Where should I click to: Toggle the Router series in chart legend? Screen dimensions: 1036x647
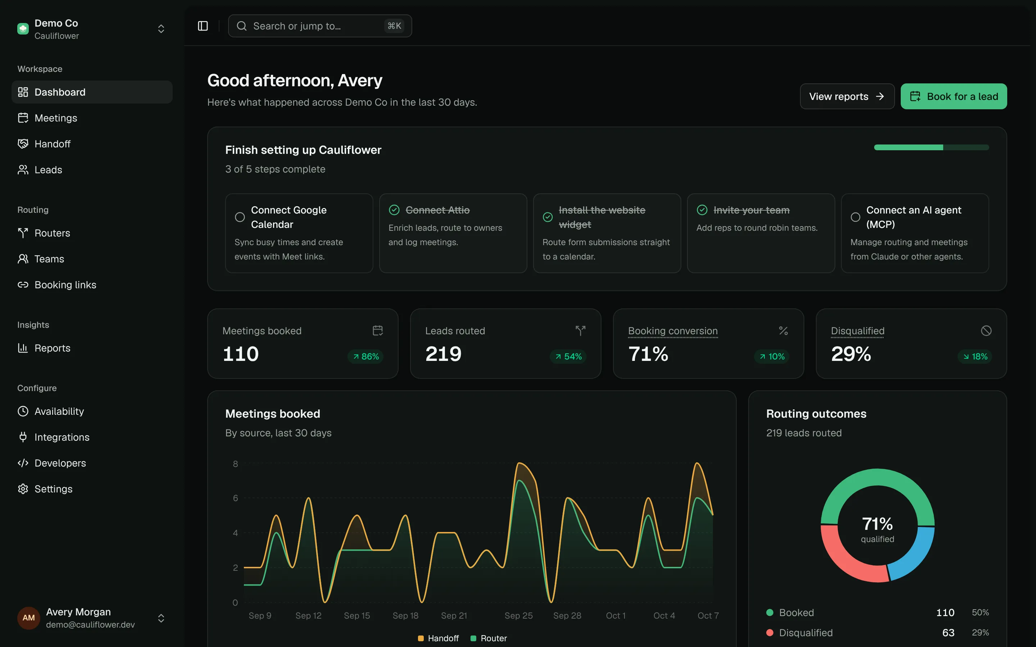pos(489,638)
